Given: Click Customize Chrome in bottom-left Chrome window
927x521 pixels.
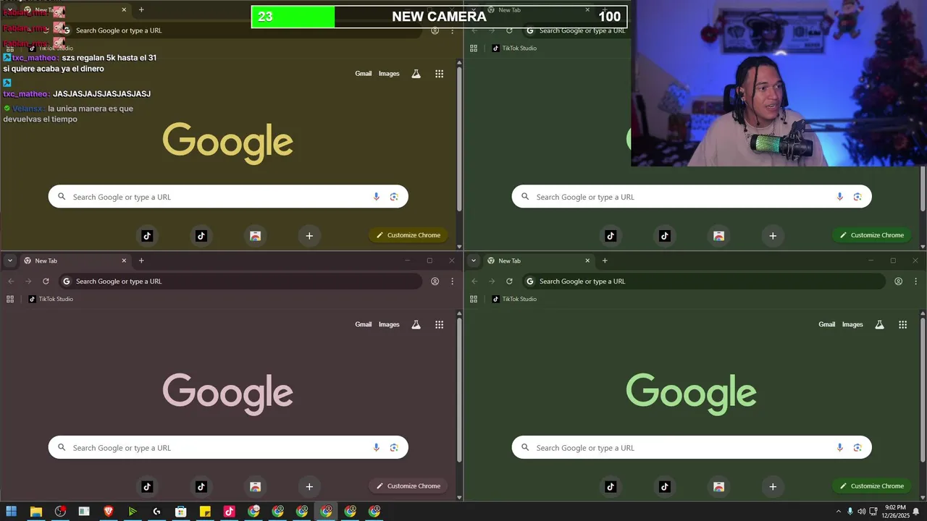Looking at the screenshot, I should pos(408,486).
